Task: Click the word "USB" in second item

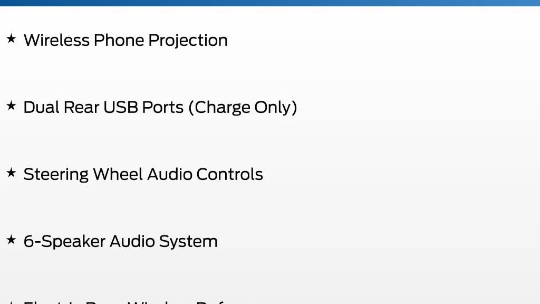Action: coord(121,107)
